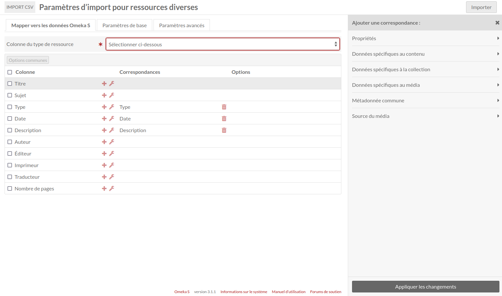502x296 pixels.
Task: Add a mapping for Nombre de pages column
Action: (x=104, y=188)
